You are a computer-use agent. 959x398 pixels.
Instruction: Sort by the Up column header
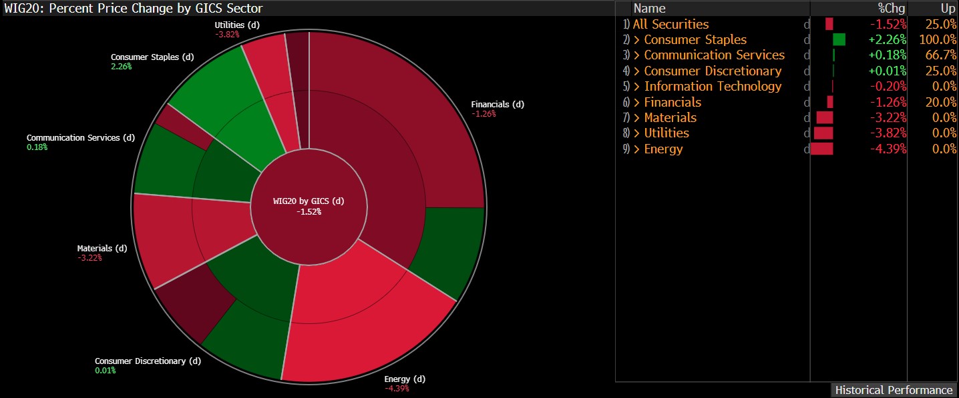click(x=948, y=9)
